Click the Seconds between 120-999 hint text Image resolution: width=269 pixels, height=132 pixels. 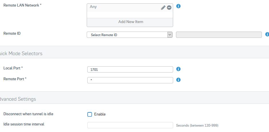[x=197, y=125]
